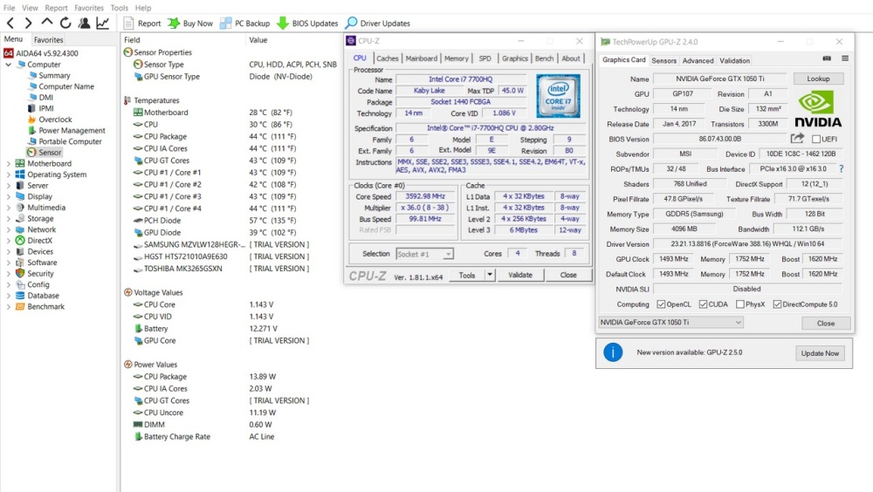Image resolution: width=873 pixels, height=492 pixels.
Task: Click the Update Now button
Action: 820,352
